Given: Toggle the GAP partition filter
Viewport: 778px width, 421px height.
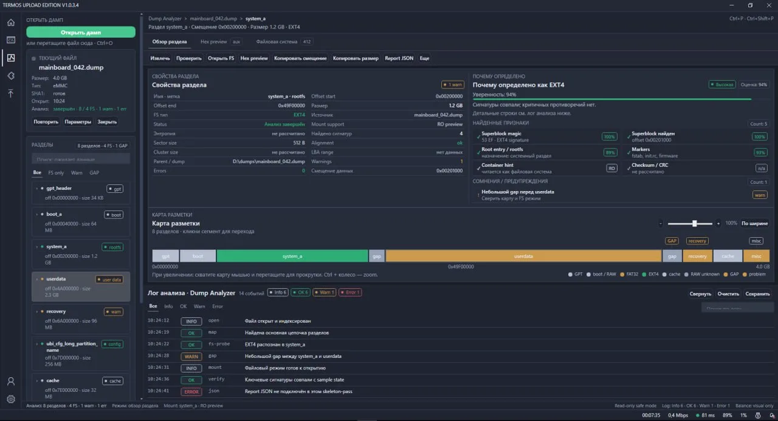Looking at the screenshot, I should (94, 173).
